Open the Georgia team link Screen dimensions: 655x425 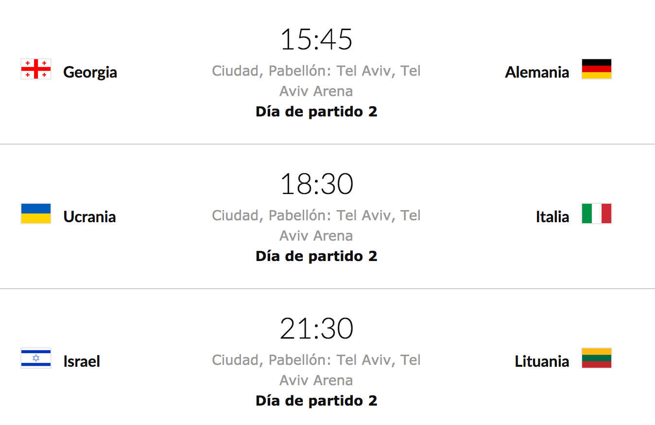pyautogui.click(x=90, y=72)
